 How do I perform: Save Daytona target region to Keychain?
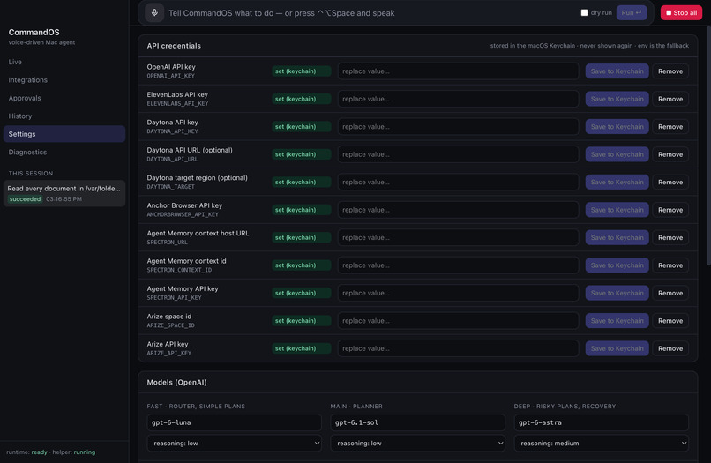[x=617, y=182]
